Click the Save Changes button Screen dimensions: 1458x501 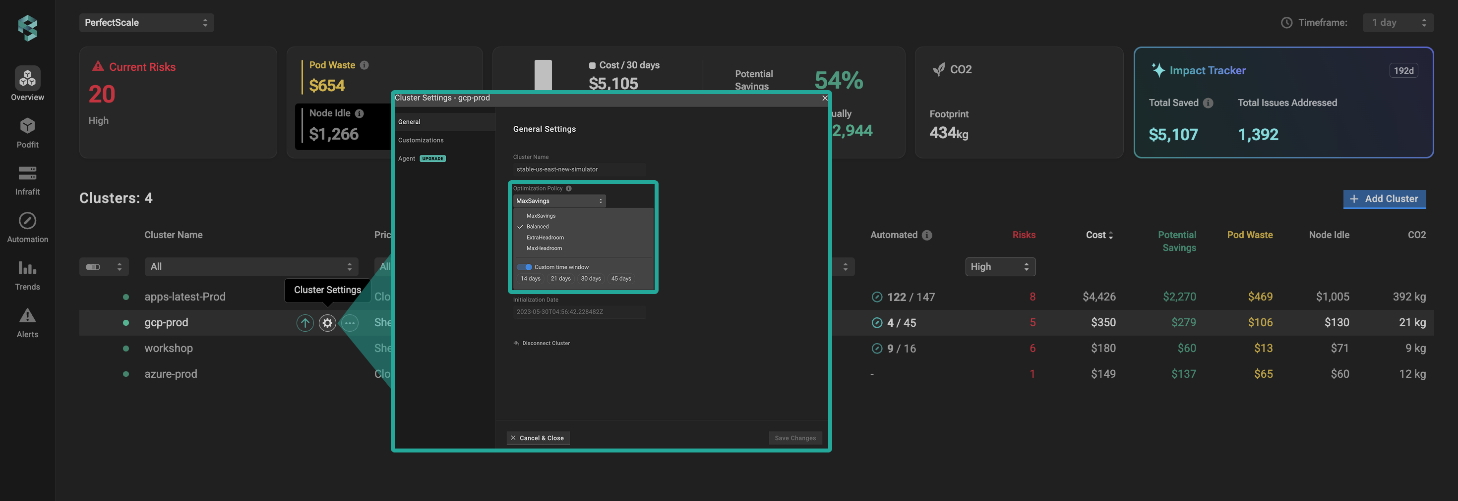795,438
